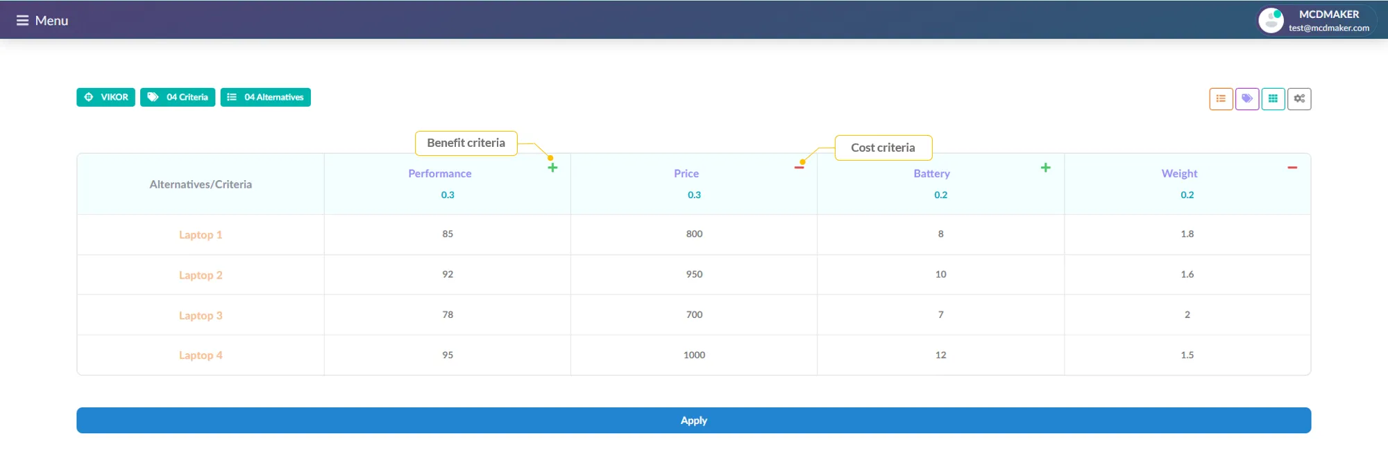Click the Alternatives/Criteria header cell
Viewport: 1388px width, 451px height.
[201, 184]
